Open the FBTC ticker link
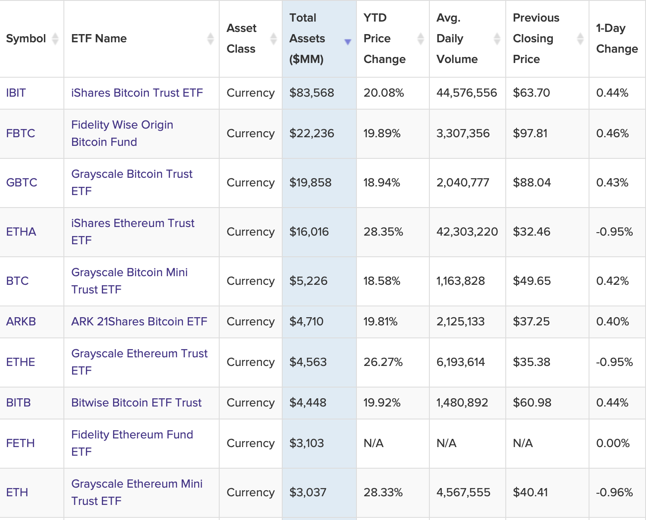Viewport: 646px width, 520px height. 21,133
